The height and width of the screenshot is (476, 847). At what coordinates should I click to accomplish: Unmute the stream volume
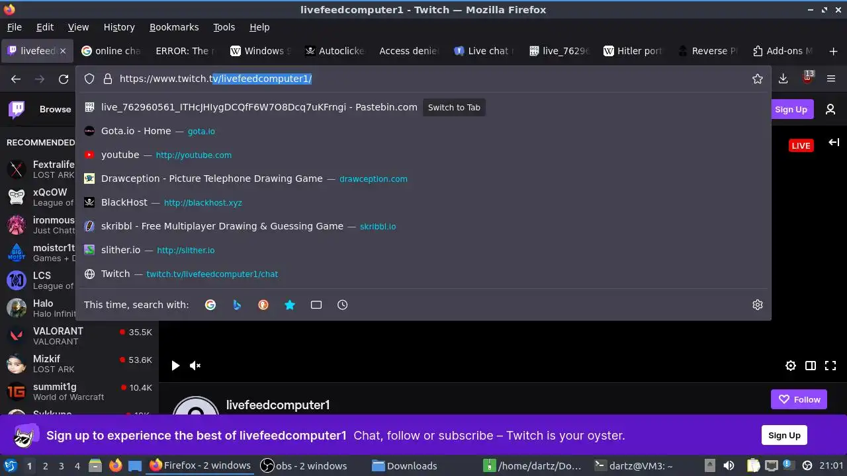pyautogui.click(x=195, y=366)
